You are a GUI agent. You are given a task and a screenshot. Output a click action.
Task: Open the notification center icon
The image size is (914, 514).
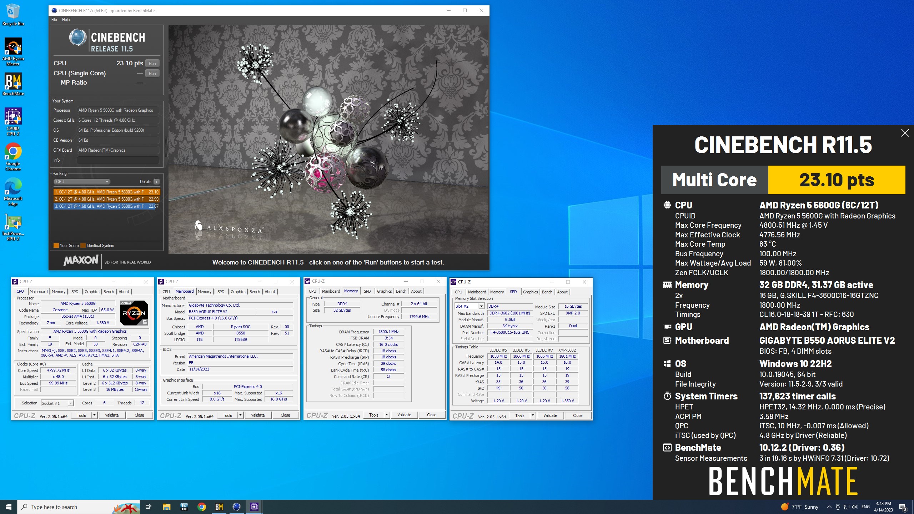click(x=903, y=507)
